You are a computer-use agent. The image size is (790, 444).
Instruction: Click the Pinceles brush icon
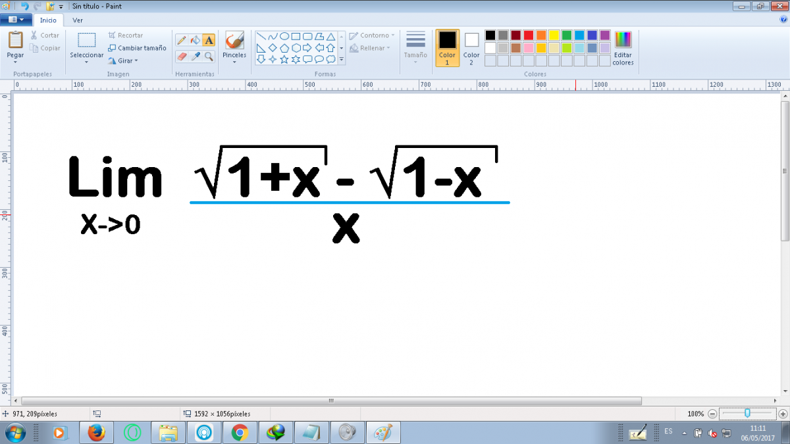pyautogui.click(x=234, y=40)
